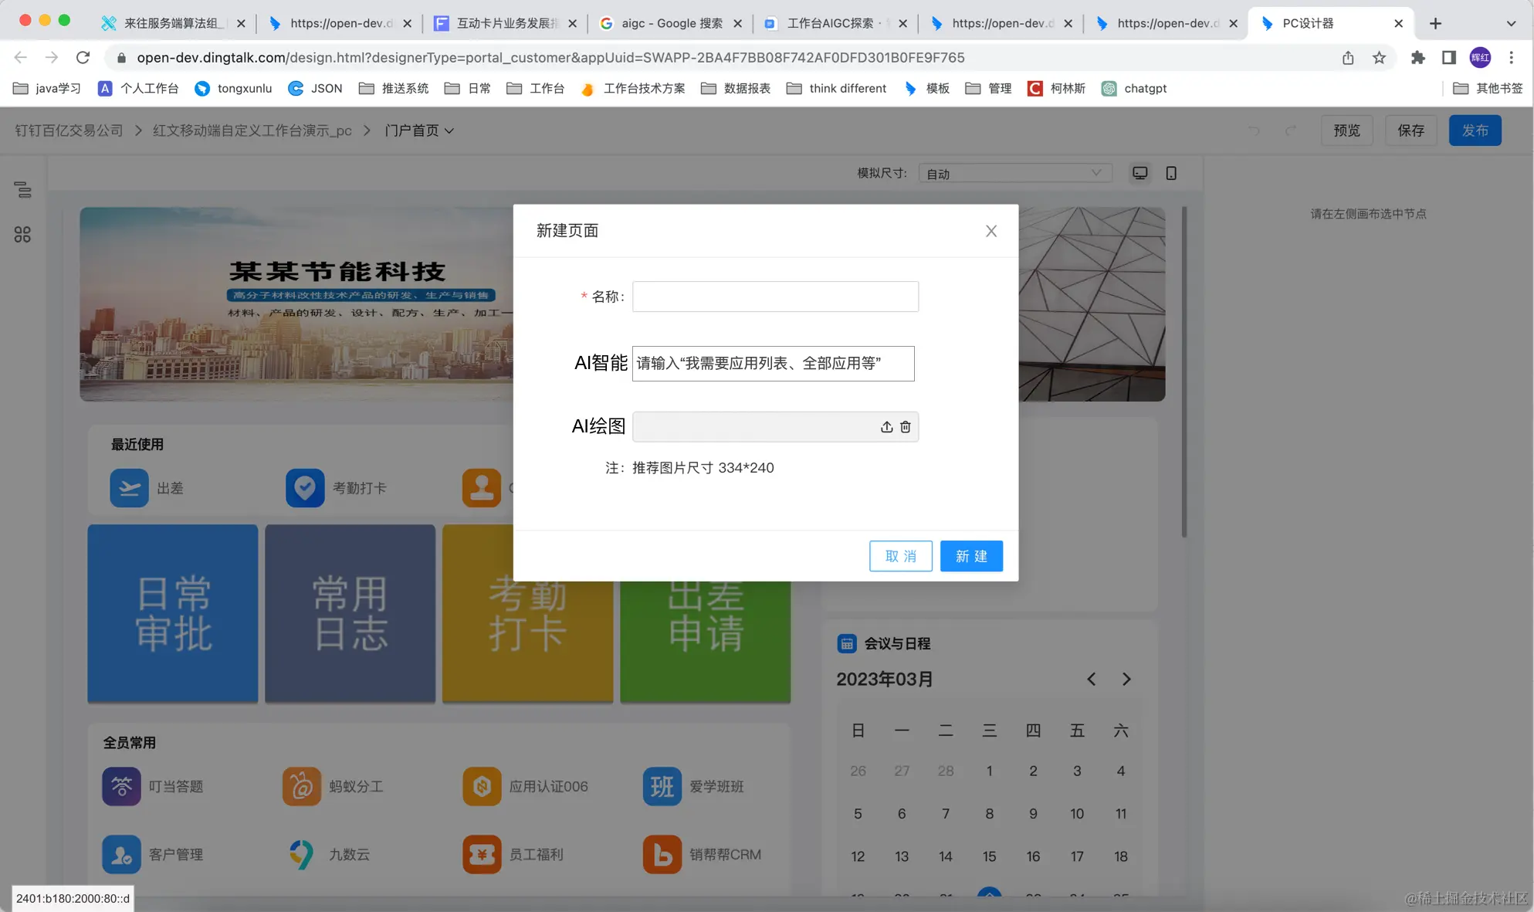This screenshot has width=1534, height=912.
Task: Go to previous month in calendar
Action: 1092,679
